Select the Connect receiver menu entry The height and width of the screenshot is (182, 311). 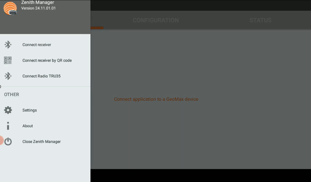pos(37,45)
